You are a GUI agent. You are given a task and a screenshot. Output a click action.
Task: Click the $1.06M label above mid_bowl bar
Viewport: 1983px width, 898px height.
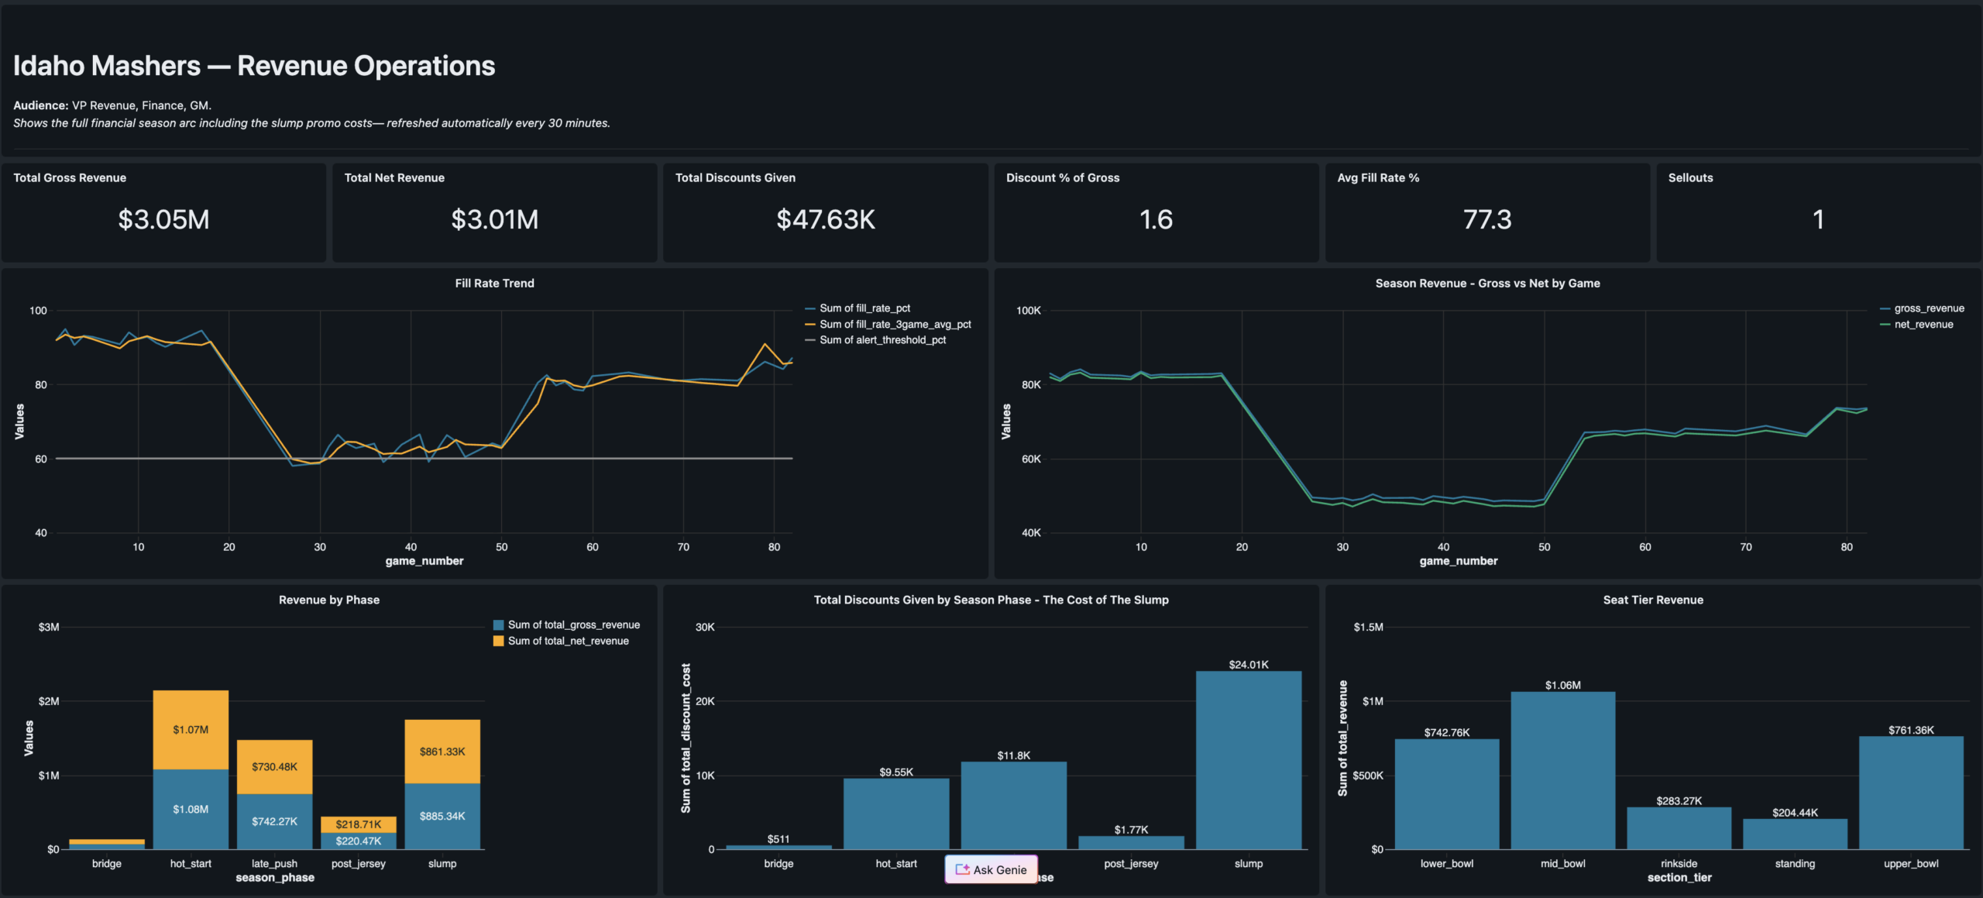coord(1563,685)
